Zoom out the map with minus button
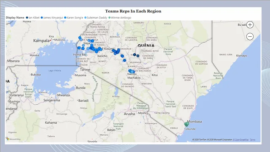 point(250,37)
